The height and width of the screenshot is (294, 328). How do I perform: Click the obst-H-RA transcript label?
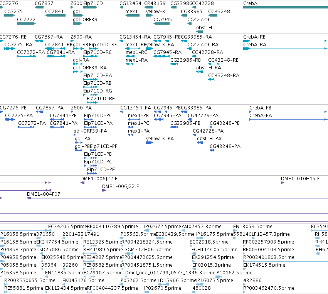coord(209,68)
